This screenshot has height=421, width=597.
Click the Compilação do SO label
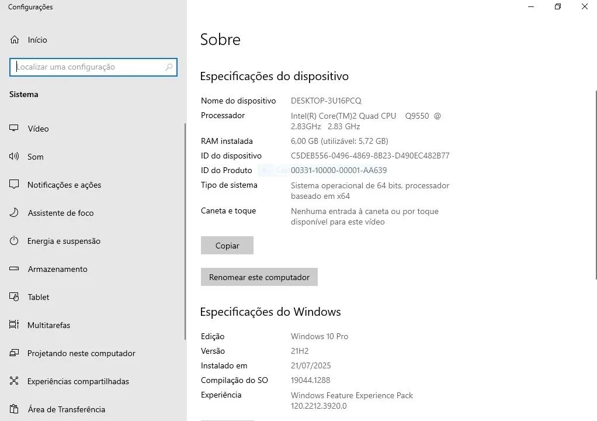(x=235, y=380)
